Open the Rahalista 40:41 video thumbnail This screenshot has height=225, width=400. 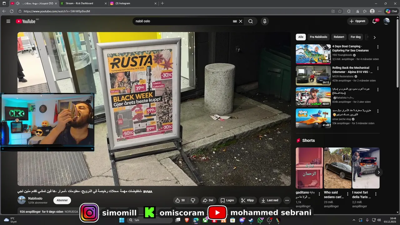coord(313,97)
